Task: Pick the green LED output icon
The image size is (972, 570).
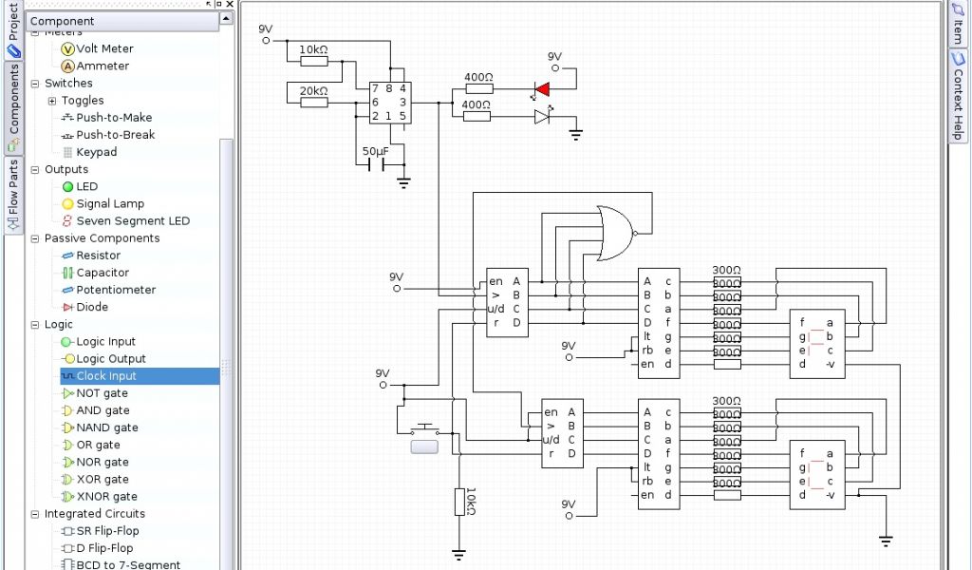Action: [67, 186]
